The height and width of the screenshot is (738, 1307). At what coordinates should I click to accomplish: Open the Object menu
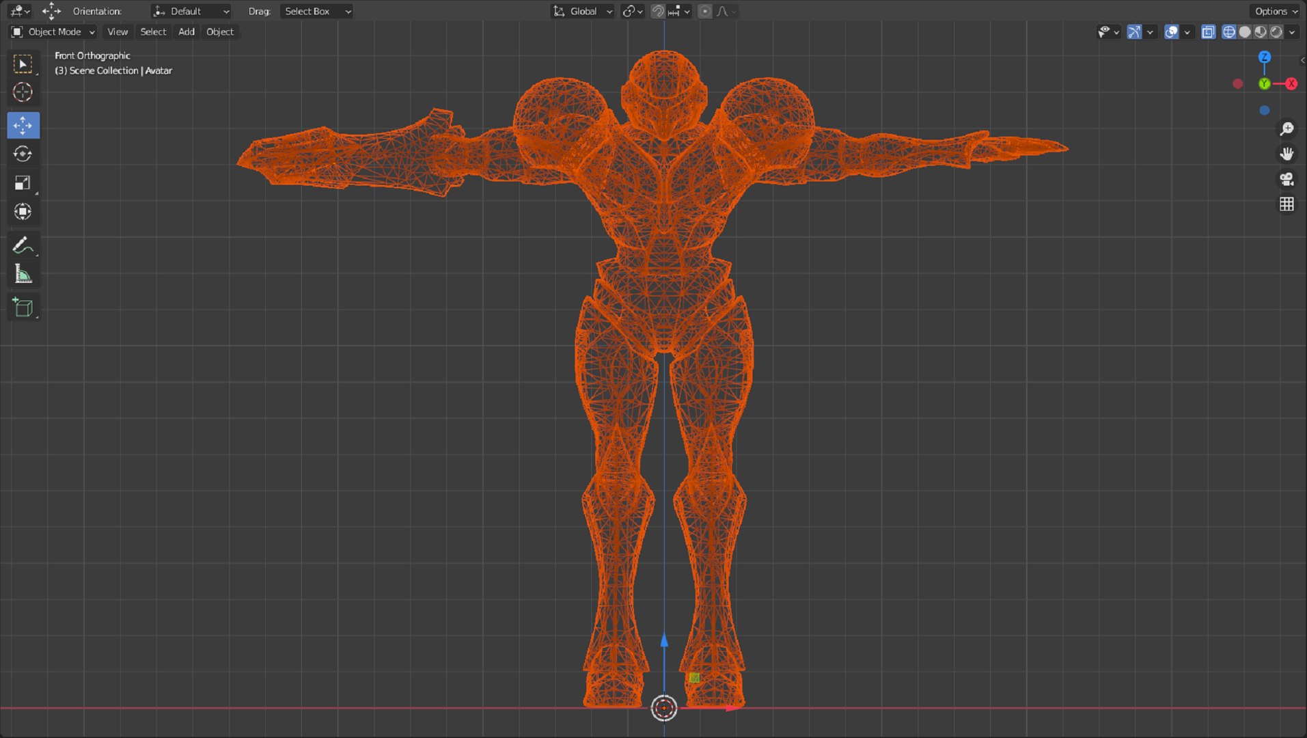220,31
